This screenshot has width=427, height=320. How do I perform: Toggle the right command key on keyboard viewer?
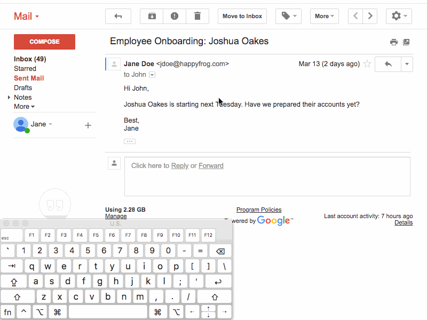coord(157,312)
